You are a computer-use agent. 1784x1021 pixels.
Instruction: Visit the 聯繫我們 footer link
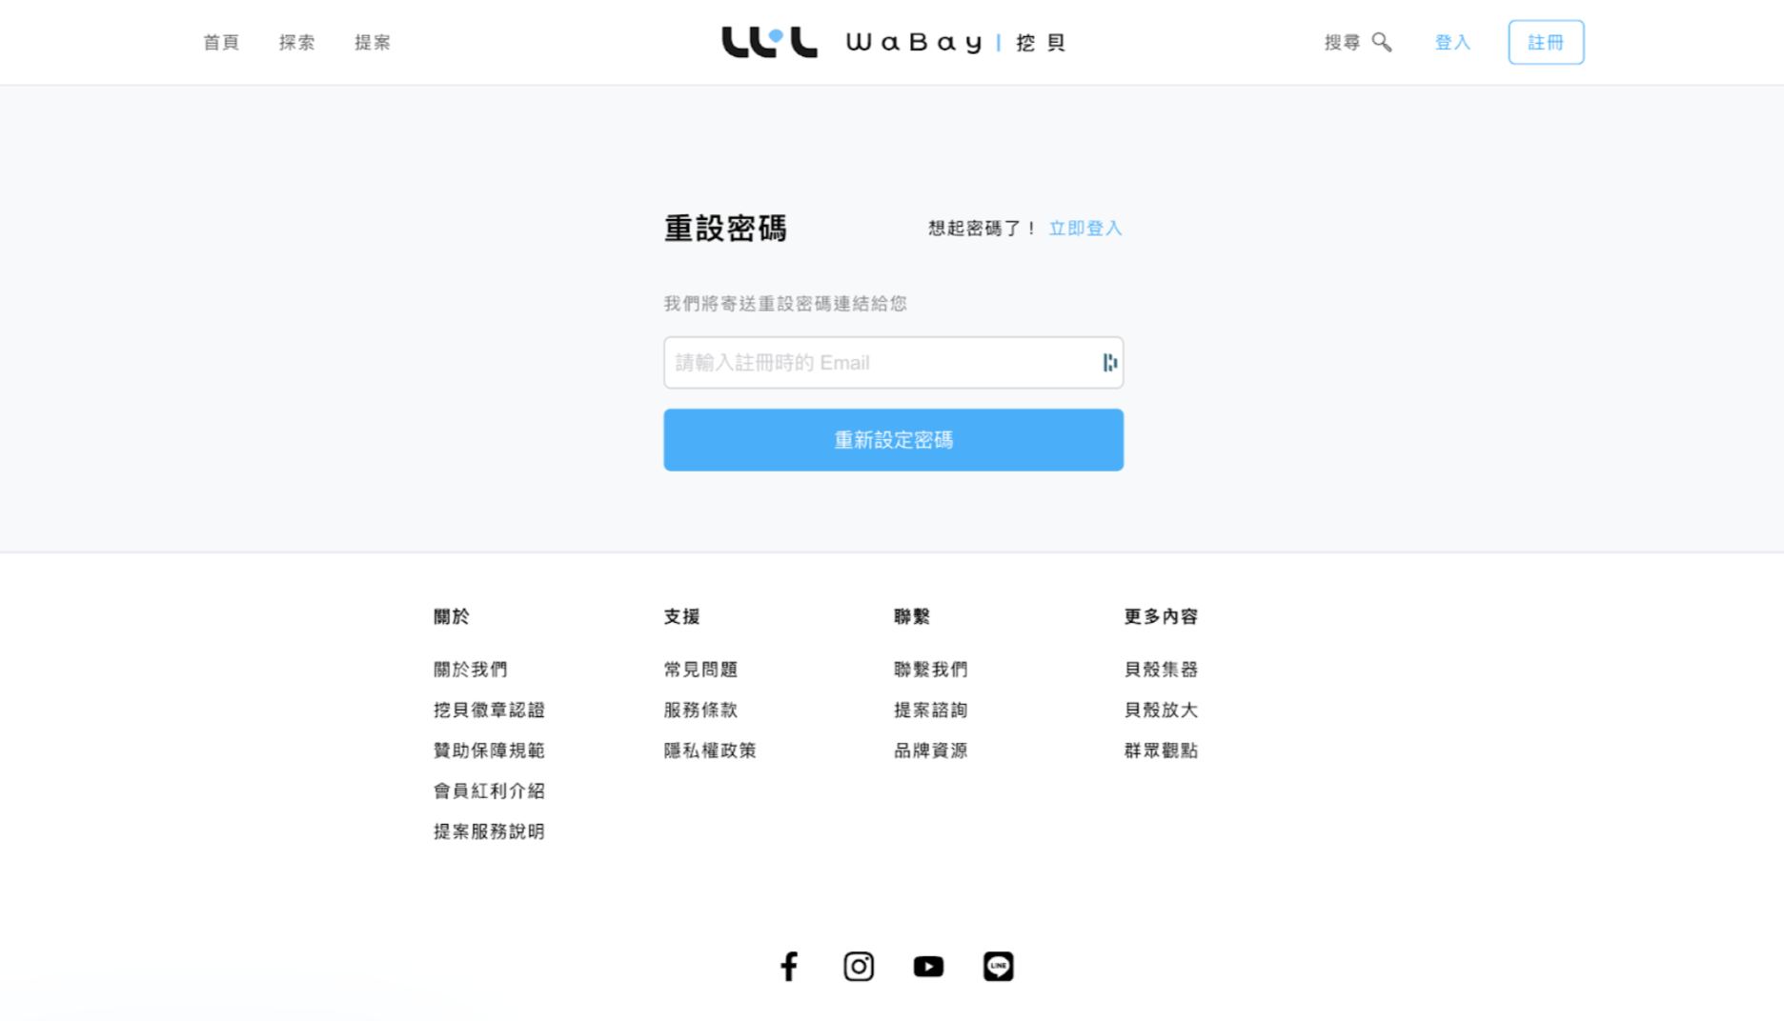pyautogui.click(x=931, y=670)
